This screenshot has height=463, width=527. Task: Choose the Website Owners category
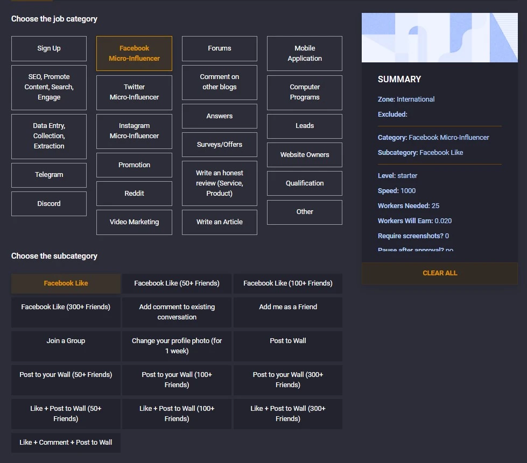305,155
